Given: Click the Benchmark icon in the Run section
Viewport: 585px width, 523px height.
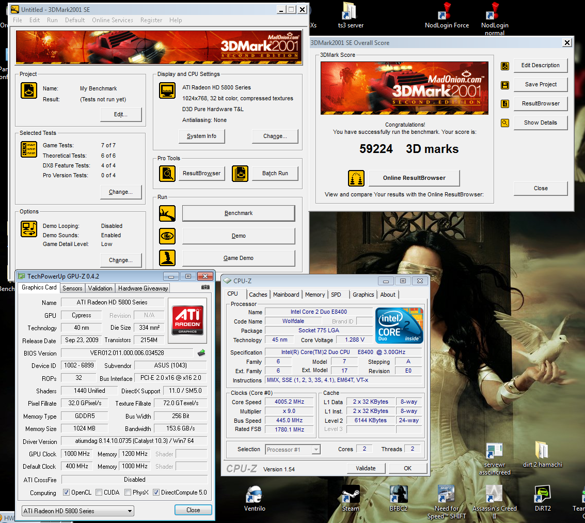Looking at the screenshot, I should [167, 213].
